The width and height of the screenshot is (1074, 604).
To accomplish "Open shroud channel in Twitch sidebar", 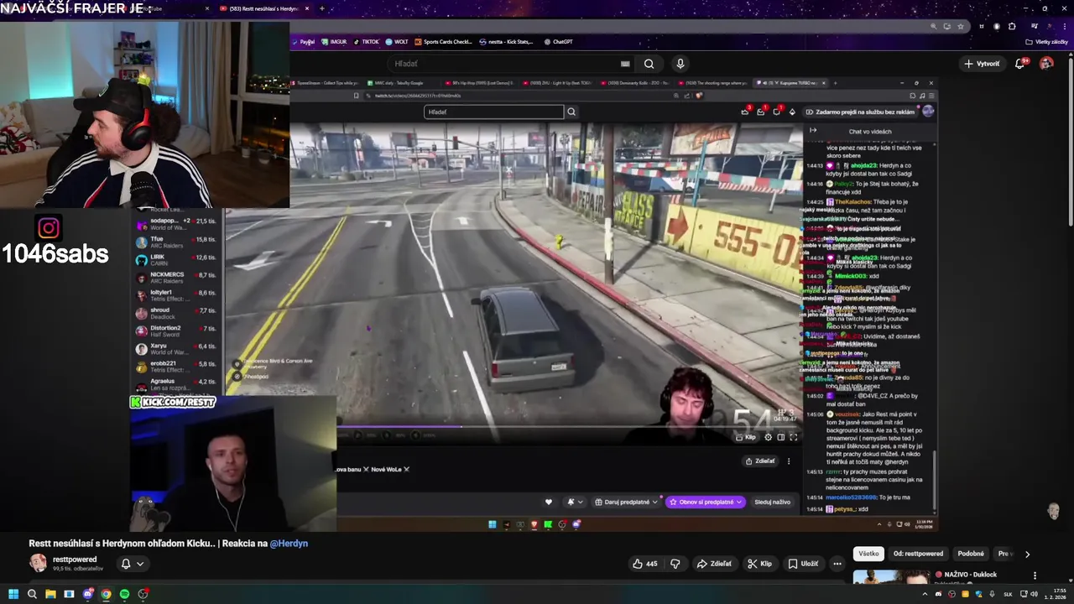I will tap(175, 313).
